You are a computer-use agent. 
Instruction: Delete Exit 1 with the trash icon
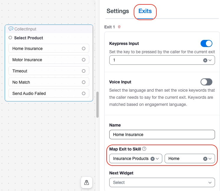(x=119, y=27)
